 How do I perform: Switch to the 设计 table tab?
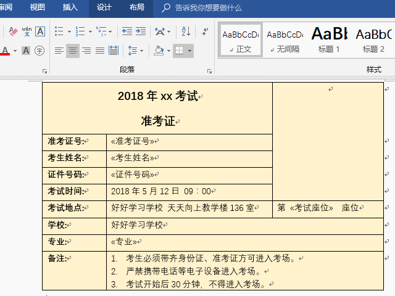tap(104, 7)
